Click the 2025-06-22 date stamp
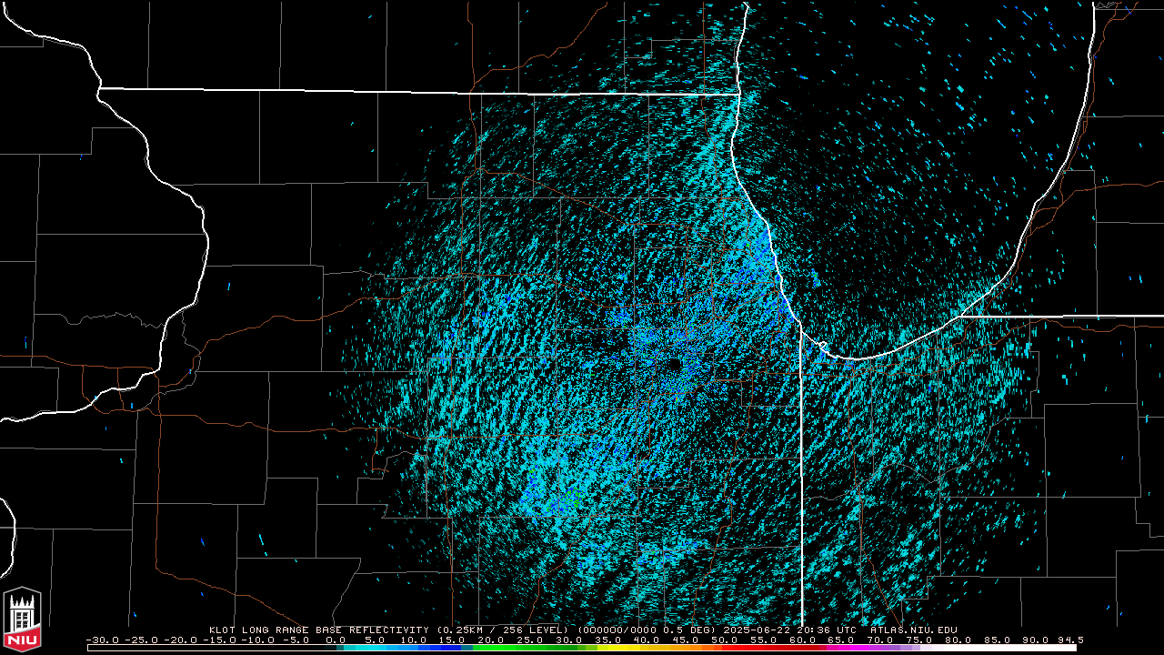Image resolution: width=1164 pixels, height=655 pixels. click(x=757, y=630)
